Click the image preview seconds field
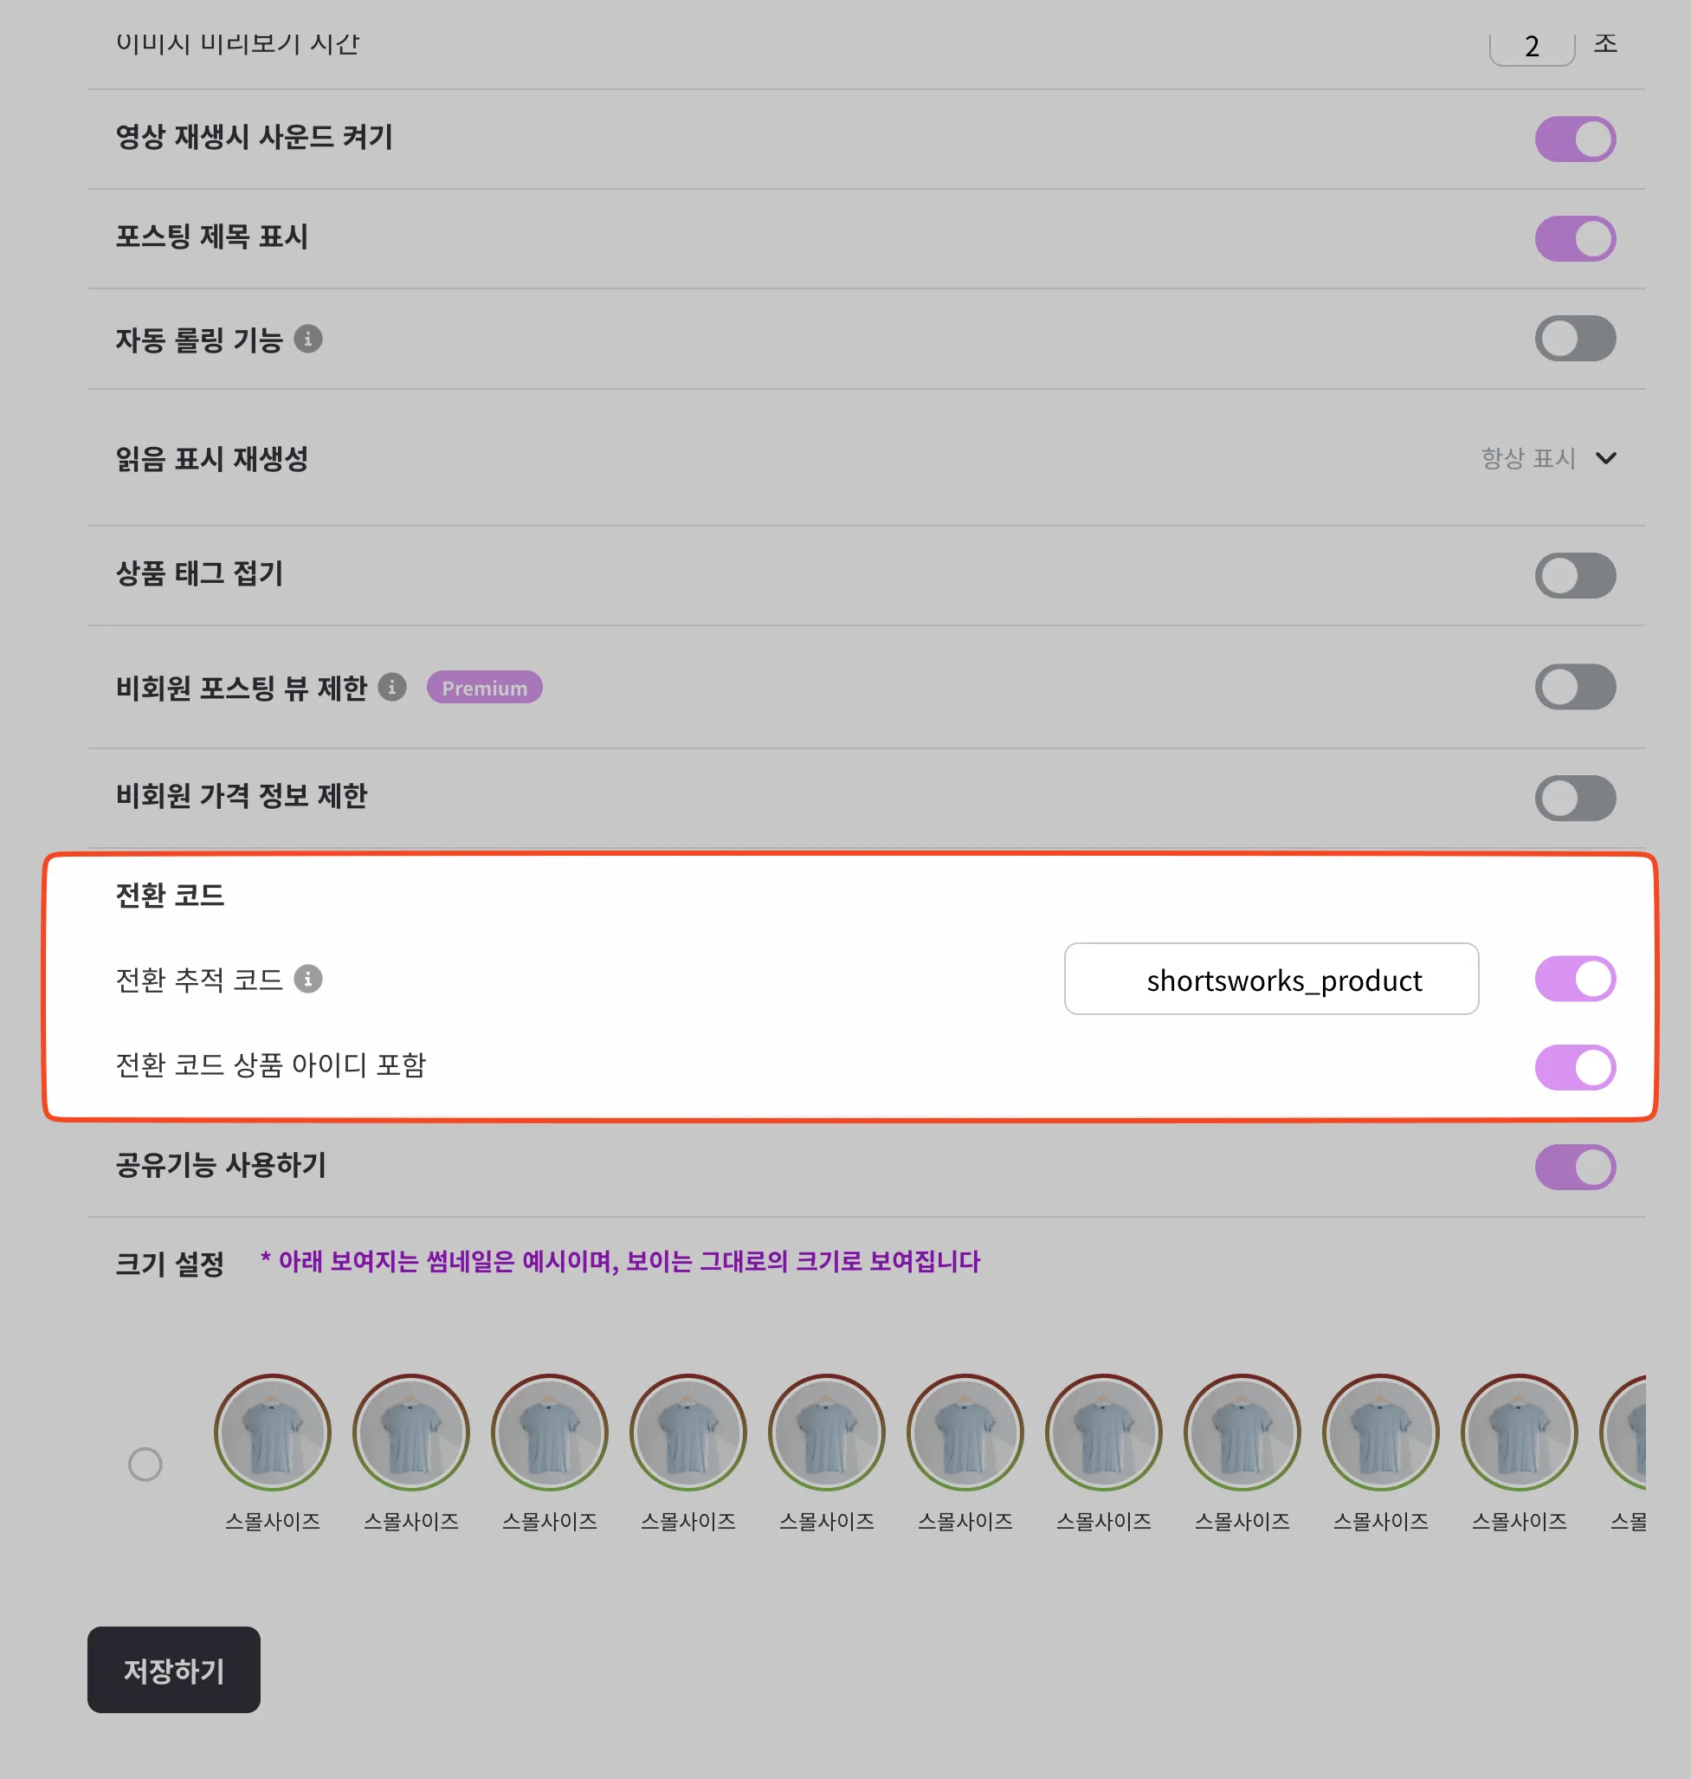 pyautogui.click(x=1532, y=45)
